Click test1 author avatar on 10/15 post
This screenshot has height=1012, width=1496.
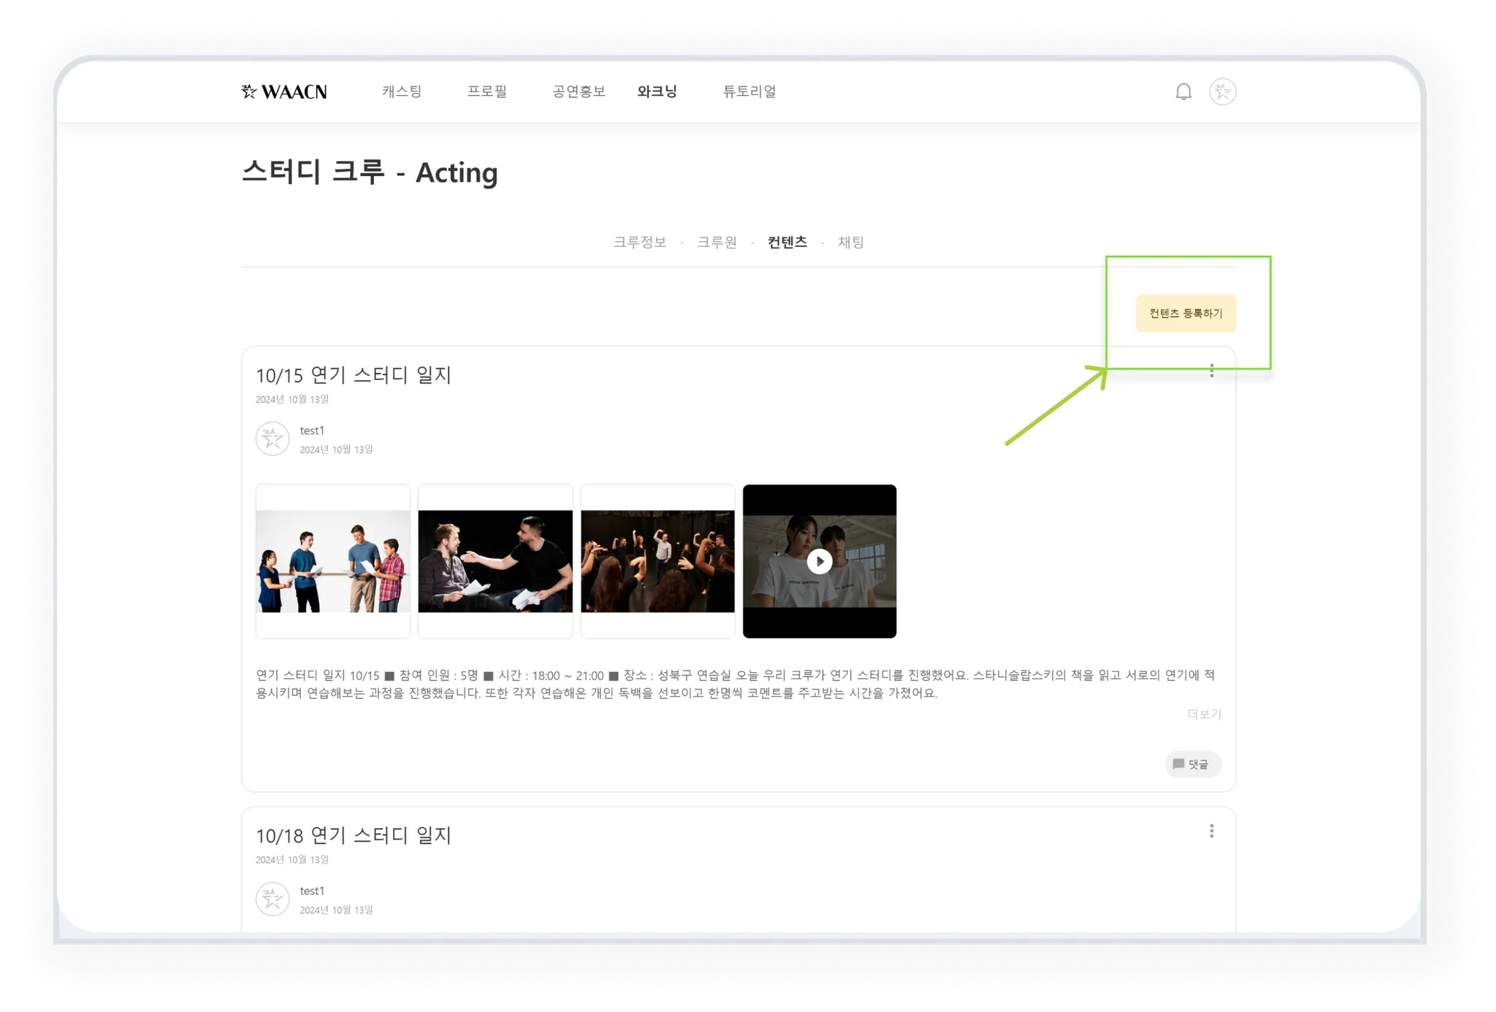(x=272, y=439)
